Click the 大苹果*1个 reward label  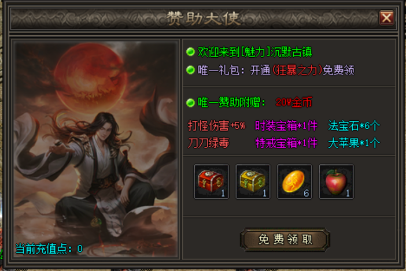354,143
